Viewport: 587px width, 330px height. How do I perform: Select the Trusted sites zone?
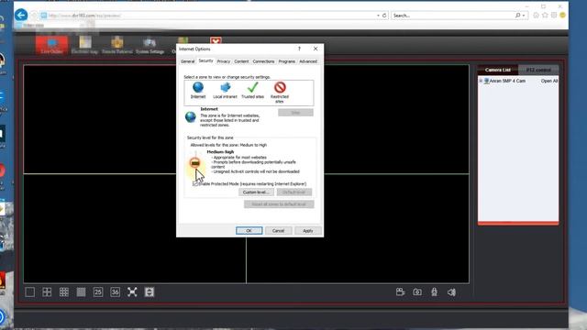click(x=253, y=90)
